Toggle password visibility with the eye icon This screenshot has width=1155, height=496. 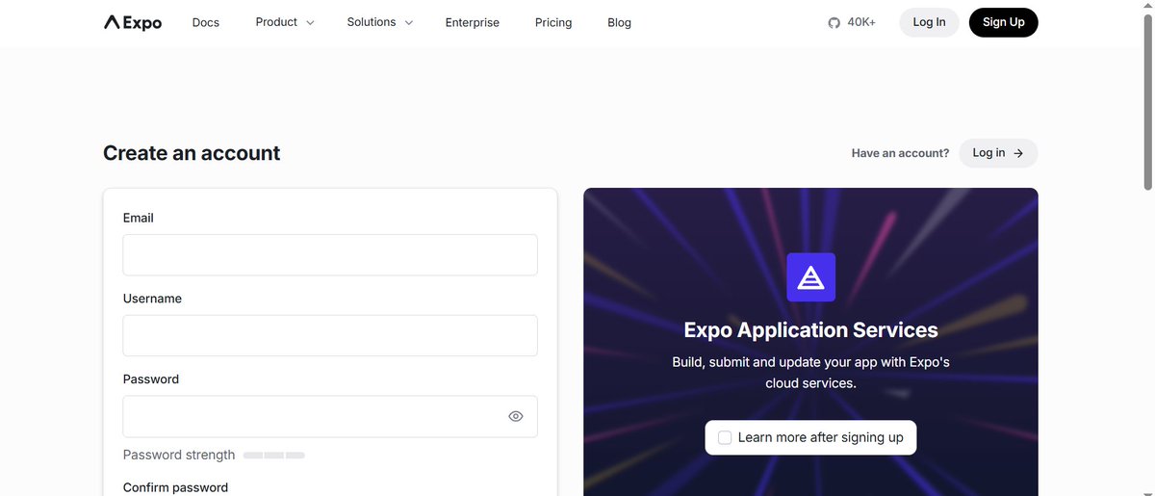point(516,416)
